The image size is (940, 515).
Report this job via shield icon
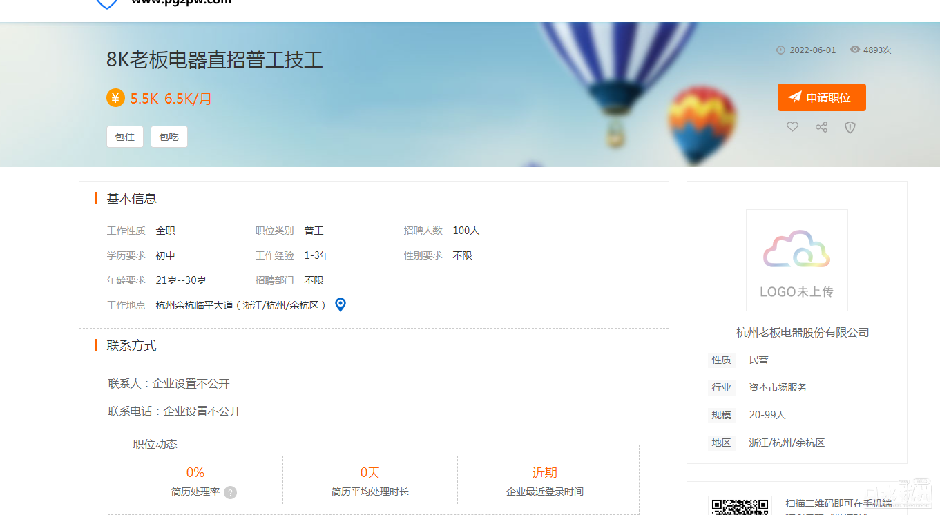850,127
